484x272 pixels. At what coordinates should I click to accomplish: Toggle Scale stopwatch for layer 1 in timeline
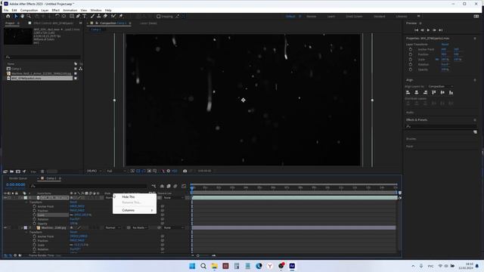(34, 215)
